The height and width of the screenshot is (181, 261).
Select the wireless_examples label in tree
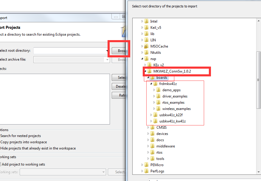pos(176,109)
